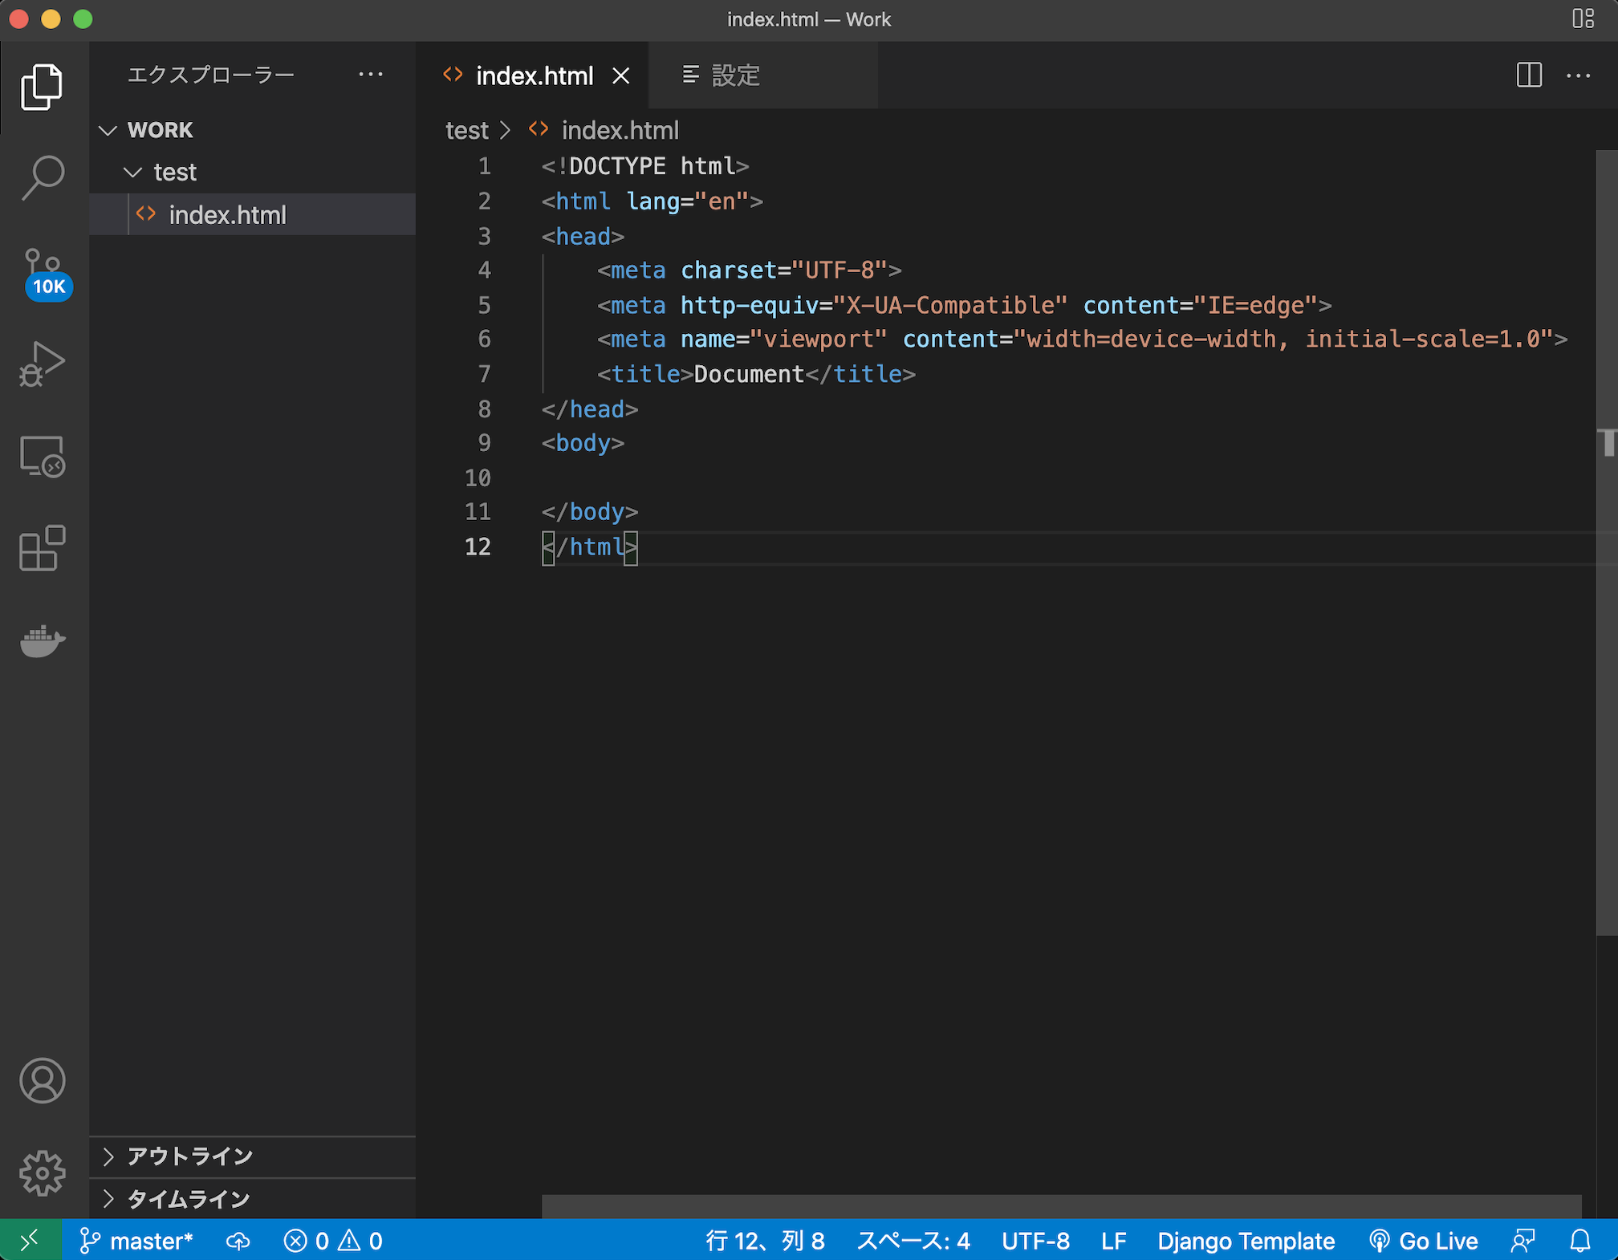
Task: Toggle the Go Live server
Action: coord(1425,1241)
